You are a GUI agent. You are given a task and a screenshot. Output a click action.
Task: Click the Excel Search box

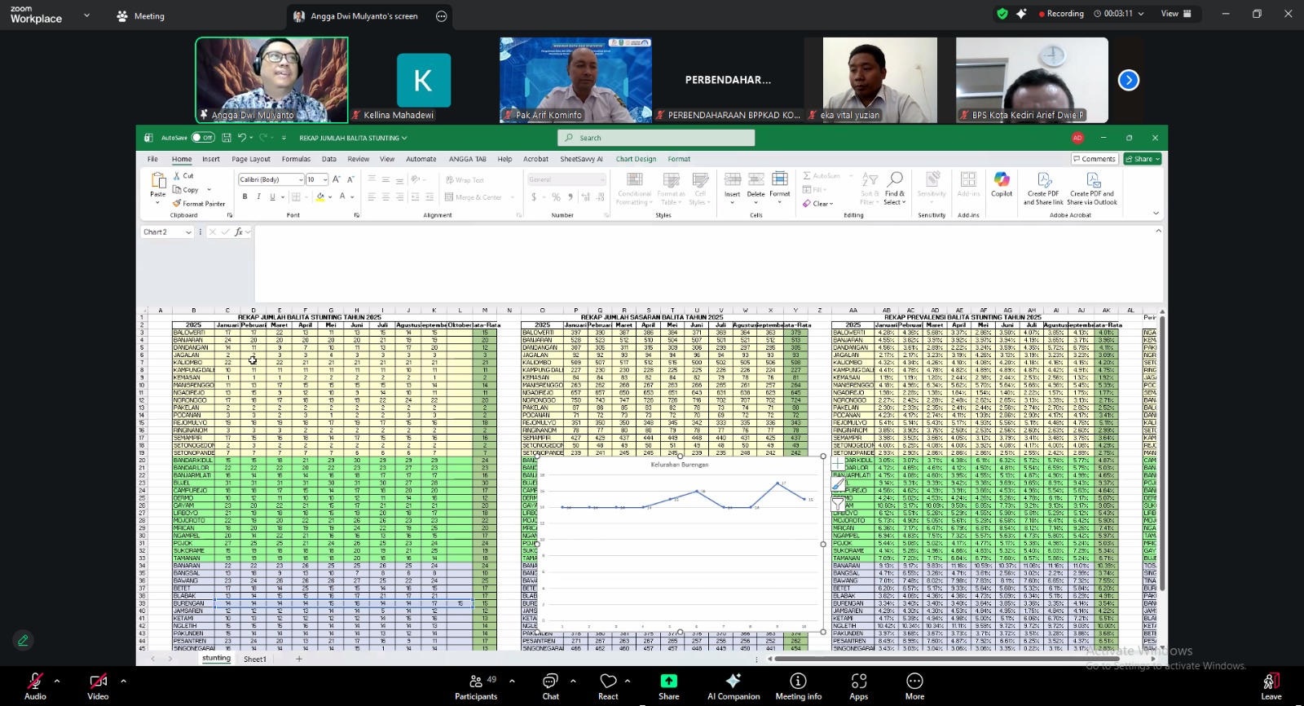pyautogui.click(x=656, y=138)
